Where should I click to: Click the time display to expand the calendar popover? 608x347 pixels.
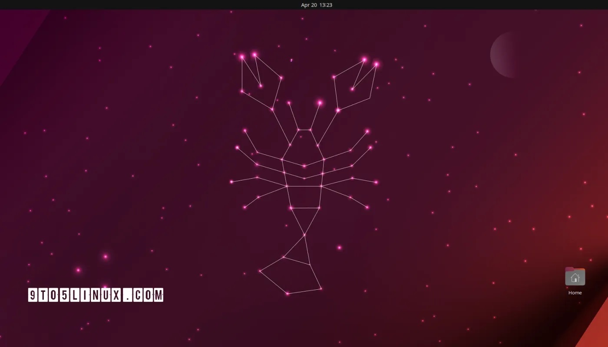pyautogui.click(x=324, y=5)
